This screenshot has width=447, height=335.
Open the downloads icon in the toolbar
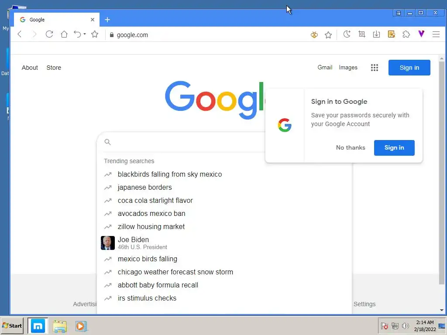(x=376, y=34)
